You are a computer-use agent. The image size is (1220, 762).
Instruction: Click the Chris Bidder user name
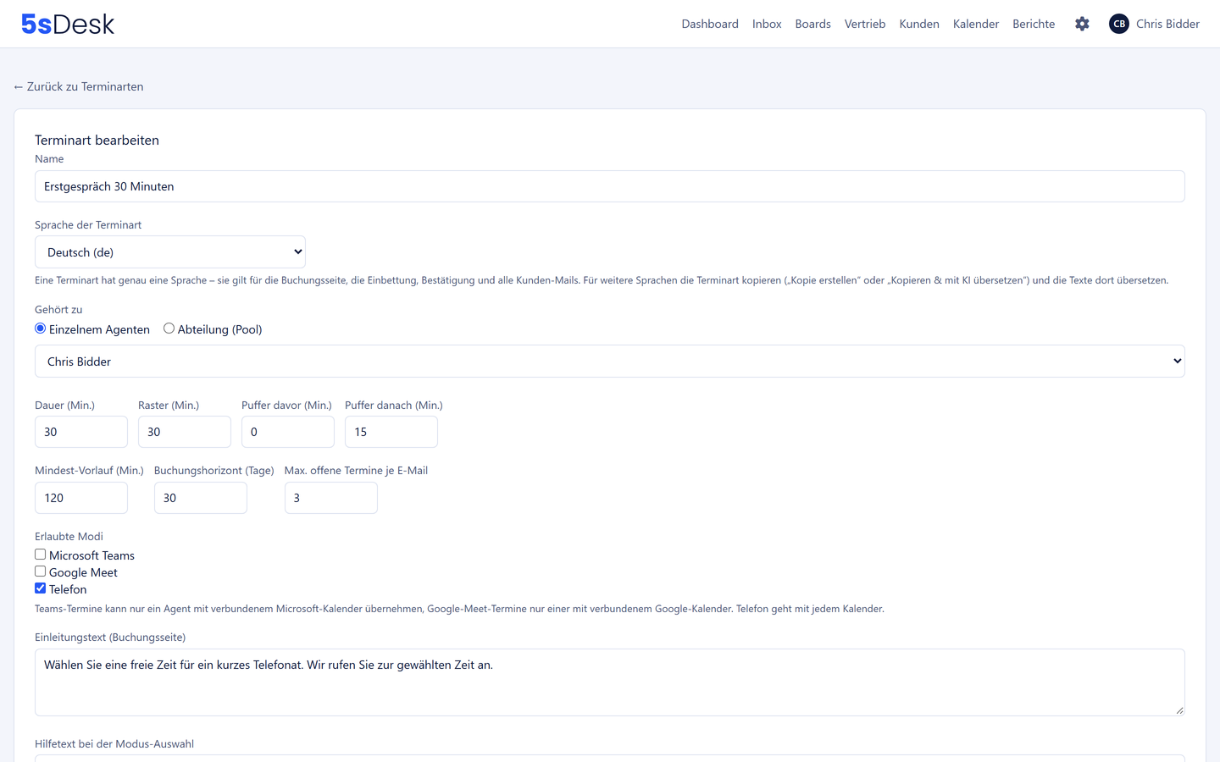point(1167,24)
